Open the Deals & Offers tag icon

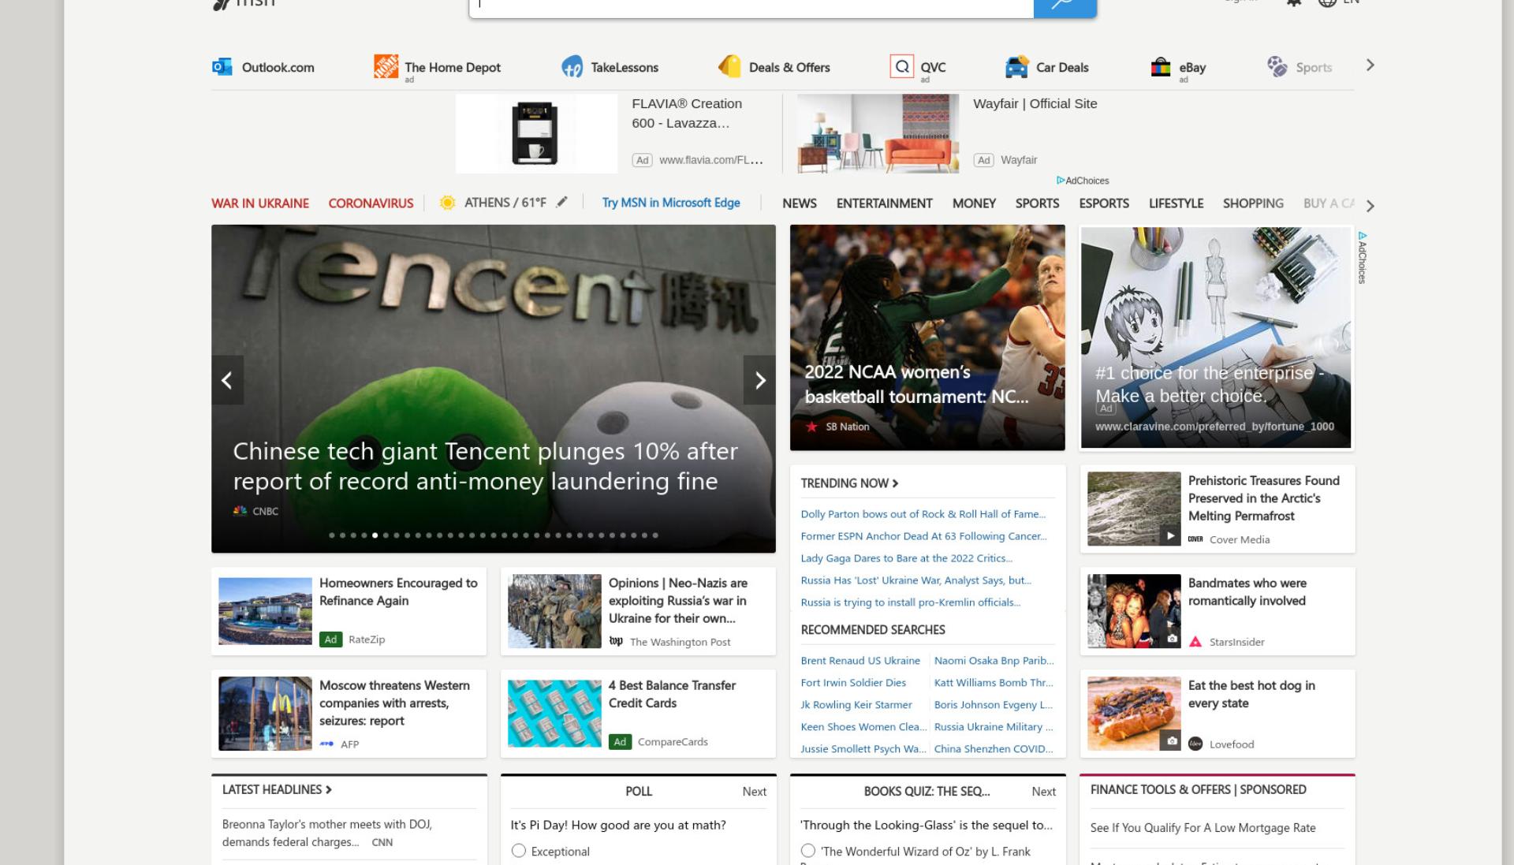[x=729, y=66]
